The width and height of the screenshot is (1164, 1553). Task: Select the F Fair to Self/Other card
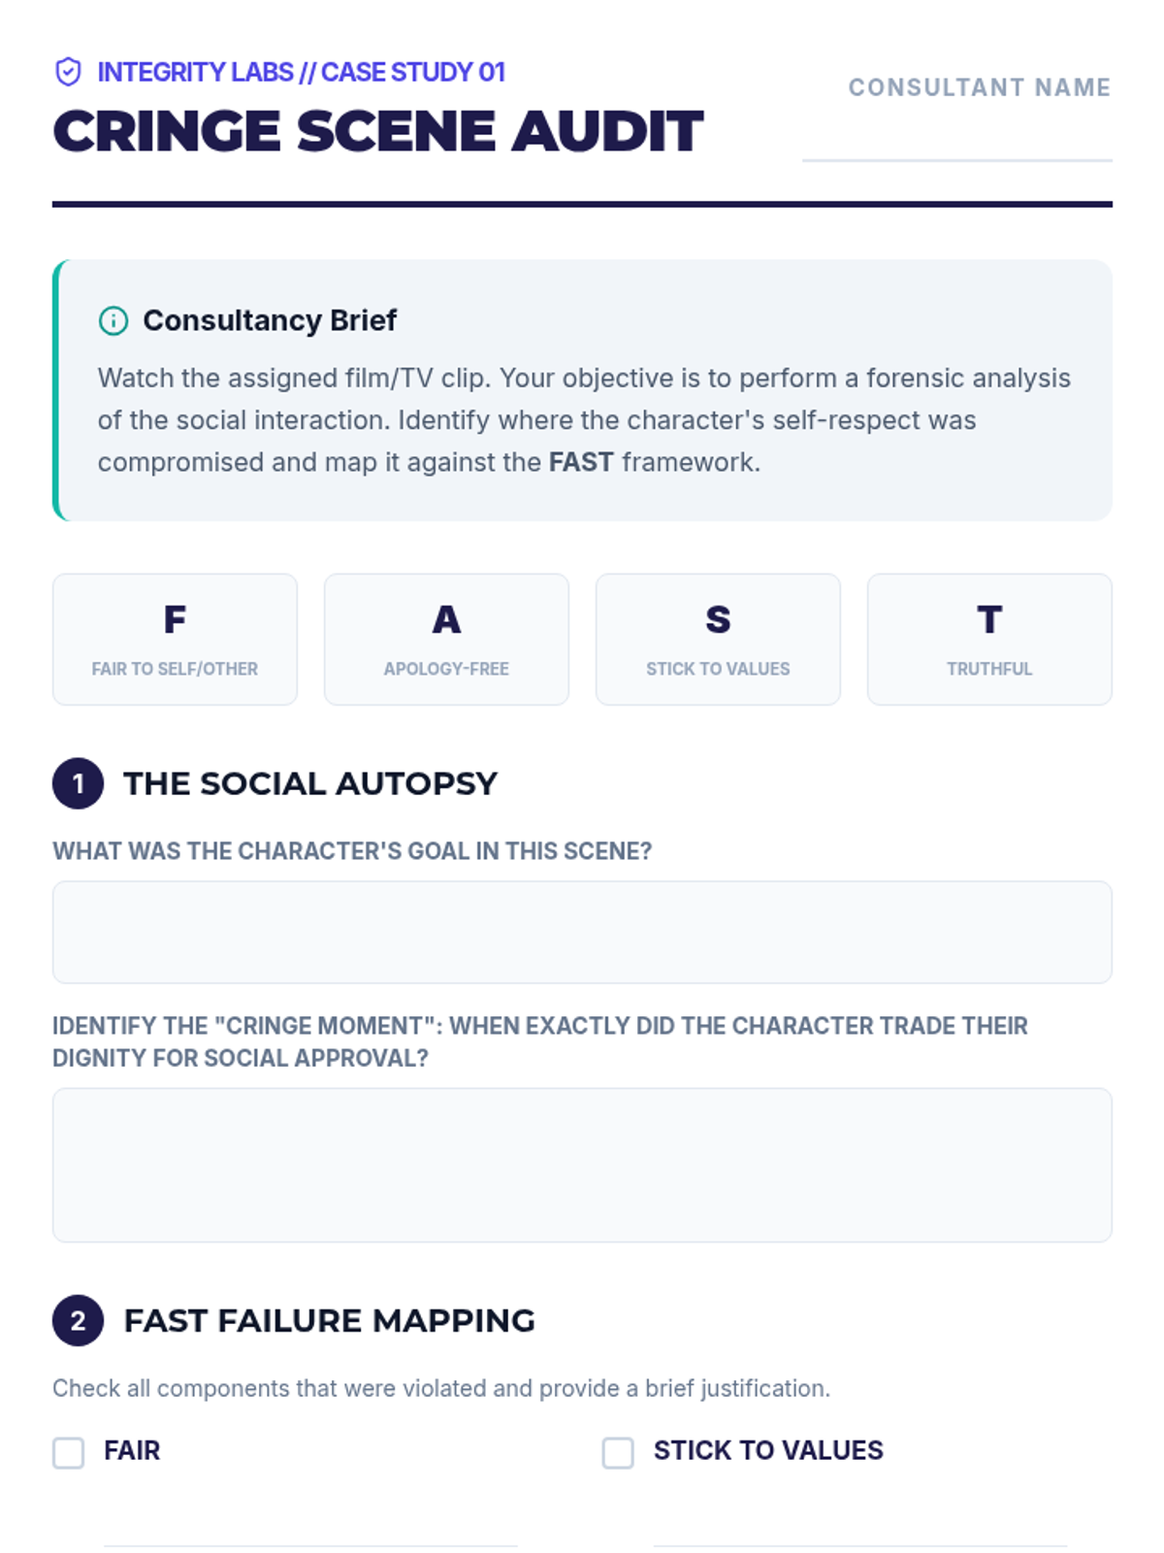click(x=175, y=639)
